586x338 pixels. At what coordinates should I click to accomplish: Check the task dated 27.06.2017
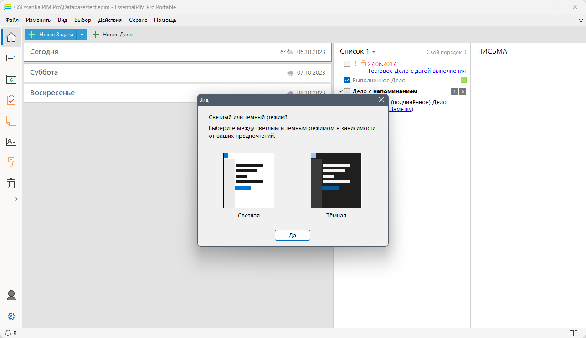346,64
